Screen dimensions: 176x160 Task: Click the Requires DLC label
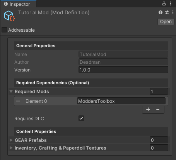[x=29, y=119]
